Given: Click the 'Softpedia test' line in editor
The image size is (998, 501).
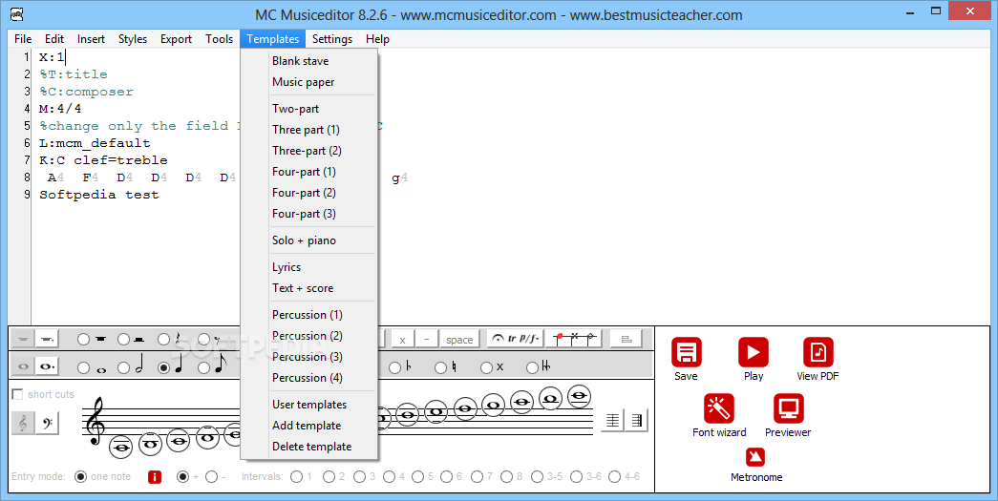Looking at the screenshot, I should pos(98,195).
